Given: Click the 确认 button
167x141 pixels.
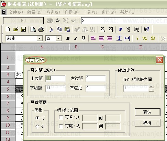Looking at the screenshot, I should (x=147, y=112).
